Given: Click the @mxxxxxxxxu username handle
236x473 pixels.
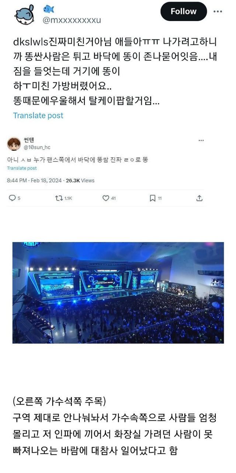Looking at the screenshot, I should 72,20.
